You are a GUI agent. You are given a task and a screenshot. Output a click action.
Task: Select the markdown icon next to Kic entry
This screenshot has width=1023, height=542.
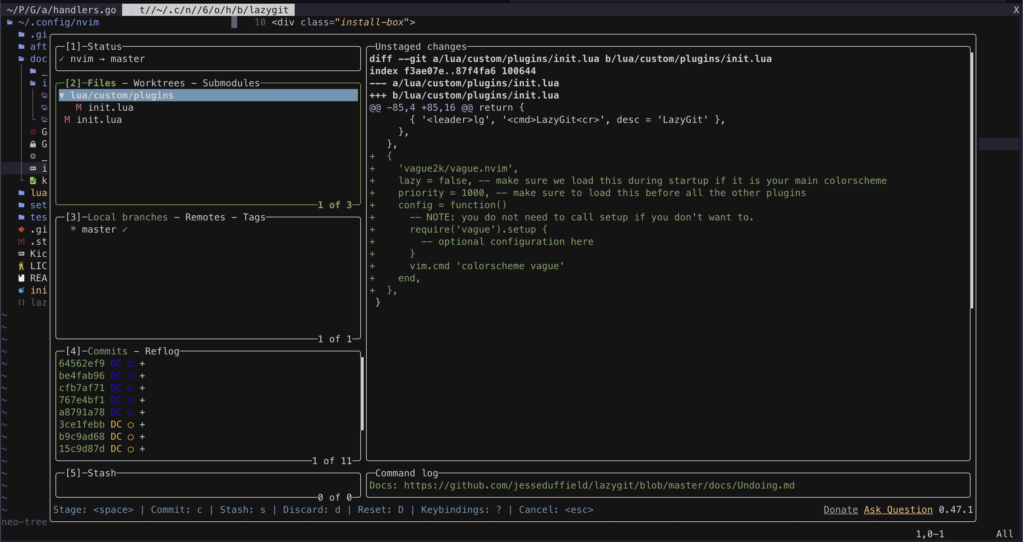pos(21,254)
